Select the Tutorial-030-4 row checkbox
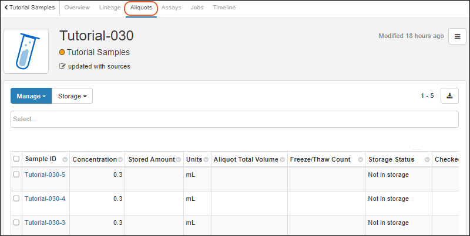The height and width of the screenshot is (236, 470). 16,199
